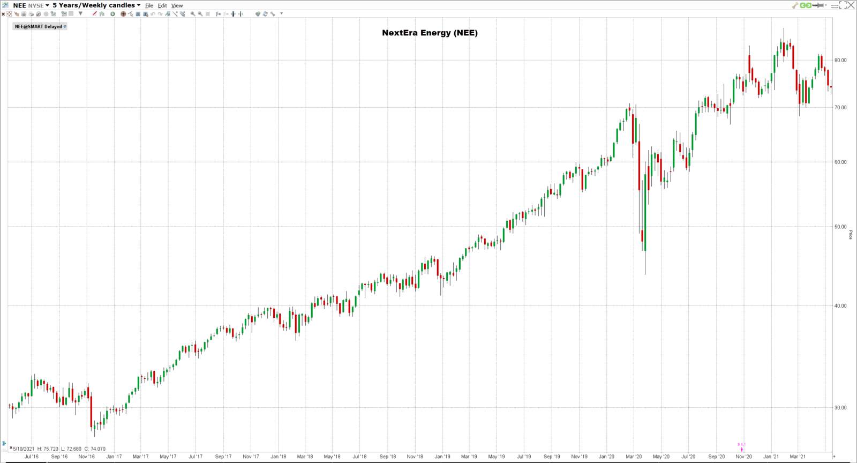Image resolution: width=857 pixels, height=463 pixels.
Task: Click the 5/10/2021 date readout text
Action: coord(24,449)
